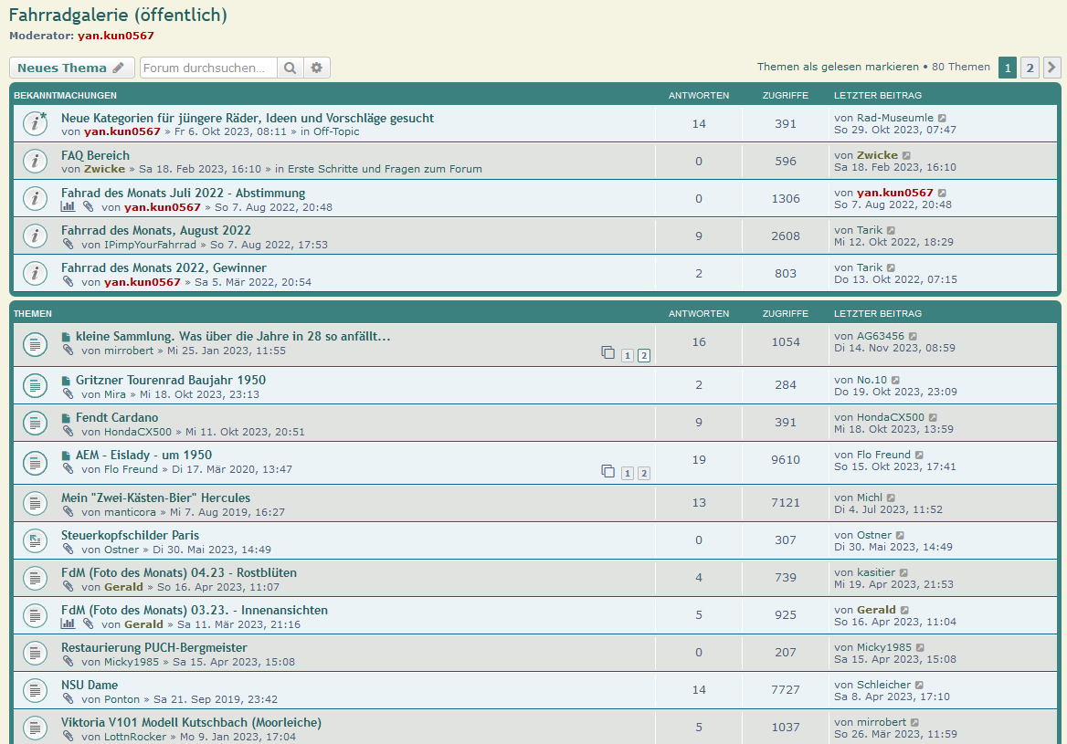Image resolution: width=1067 pixels, height=744 pixels.
Task: Open page 2 of kleine Sammlung topic
Action: tap(644, 355)
